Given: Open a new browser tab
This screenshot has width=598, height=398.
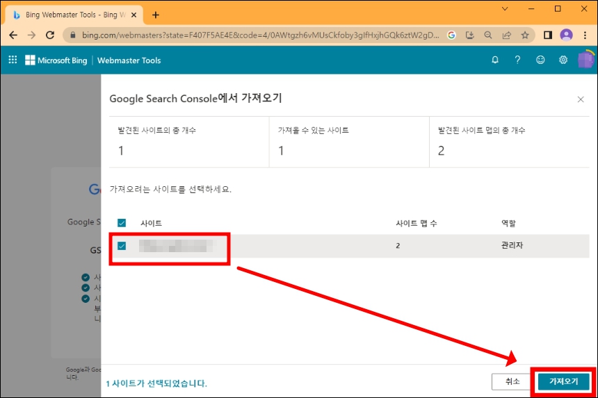Looking at the screenshot, I should point(156,15).
